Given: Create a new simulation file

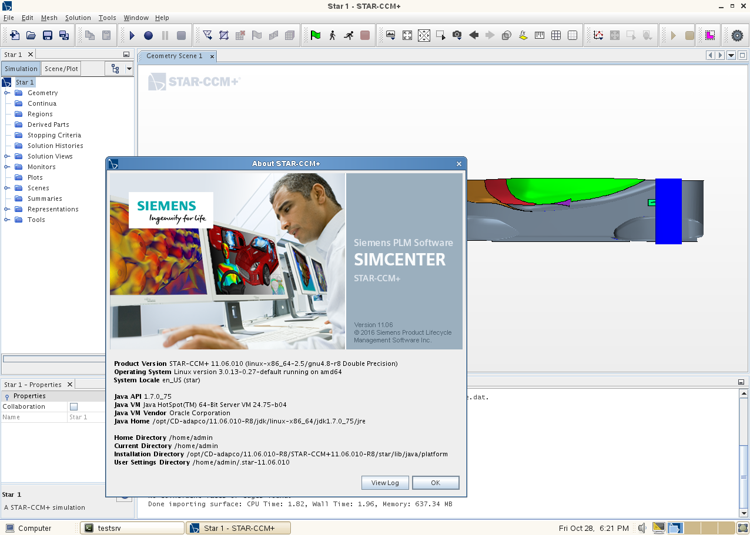Looking at the screenshot, I should pyautogui.click(x=15, y=35).
